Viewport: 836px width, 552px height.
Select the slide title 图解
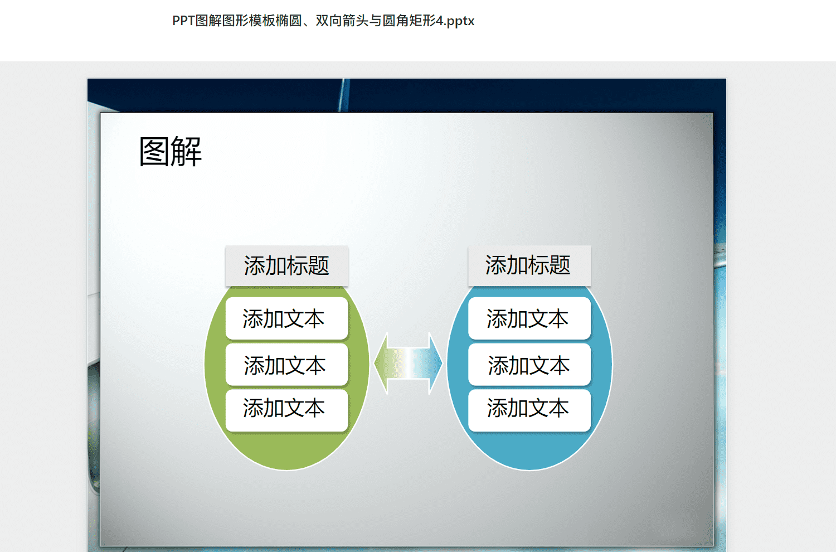pyautogui.click(x=171, y=152)
